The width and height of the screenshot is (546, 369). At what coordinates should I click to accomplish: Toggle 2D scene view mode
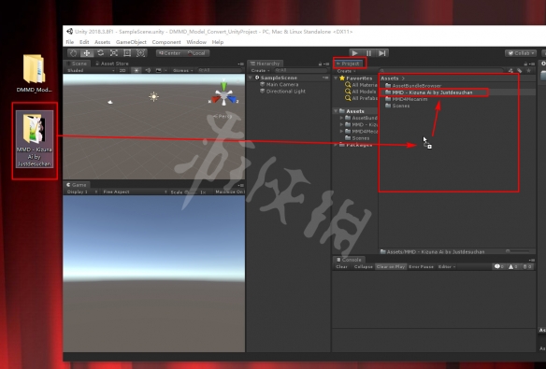pyautogui.click(x=122, y=70)
